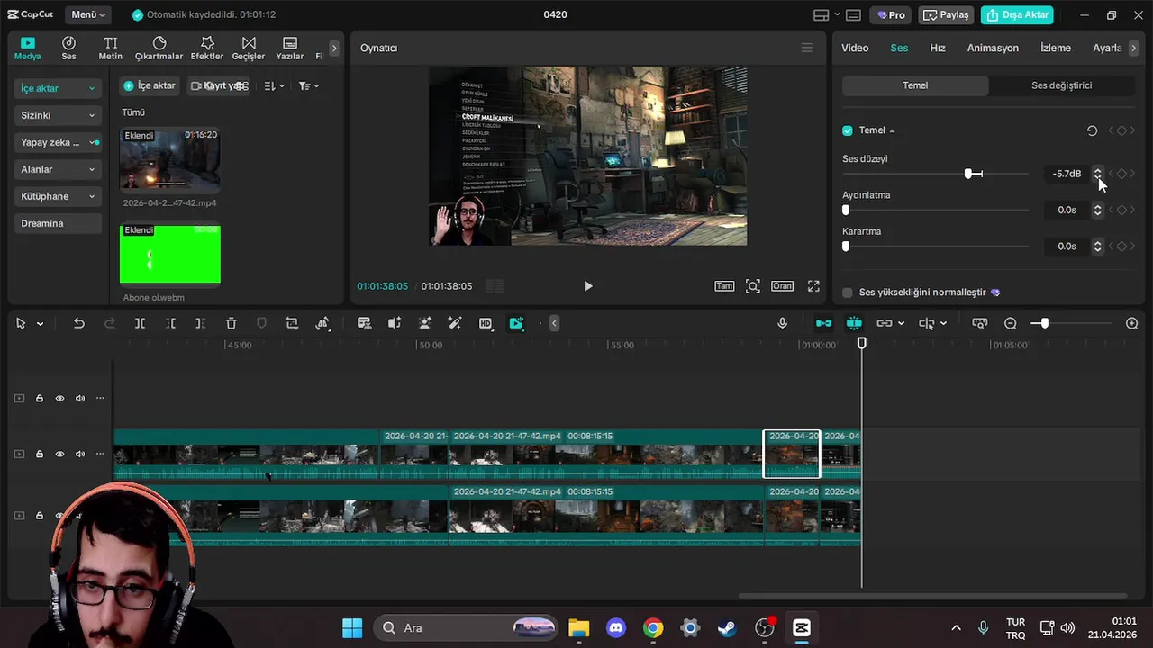Open the Çıkartmalar stickers panel
This screenshot has height=648, width=1153.
[x=159, y=48]
